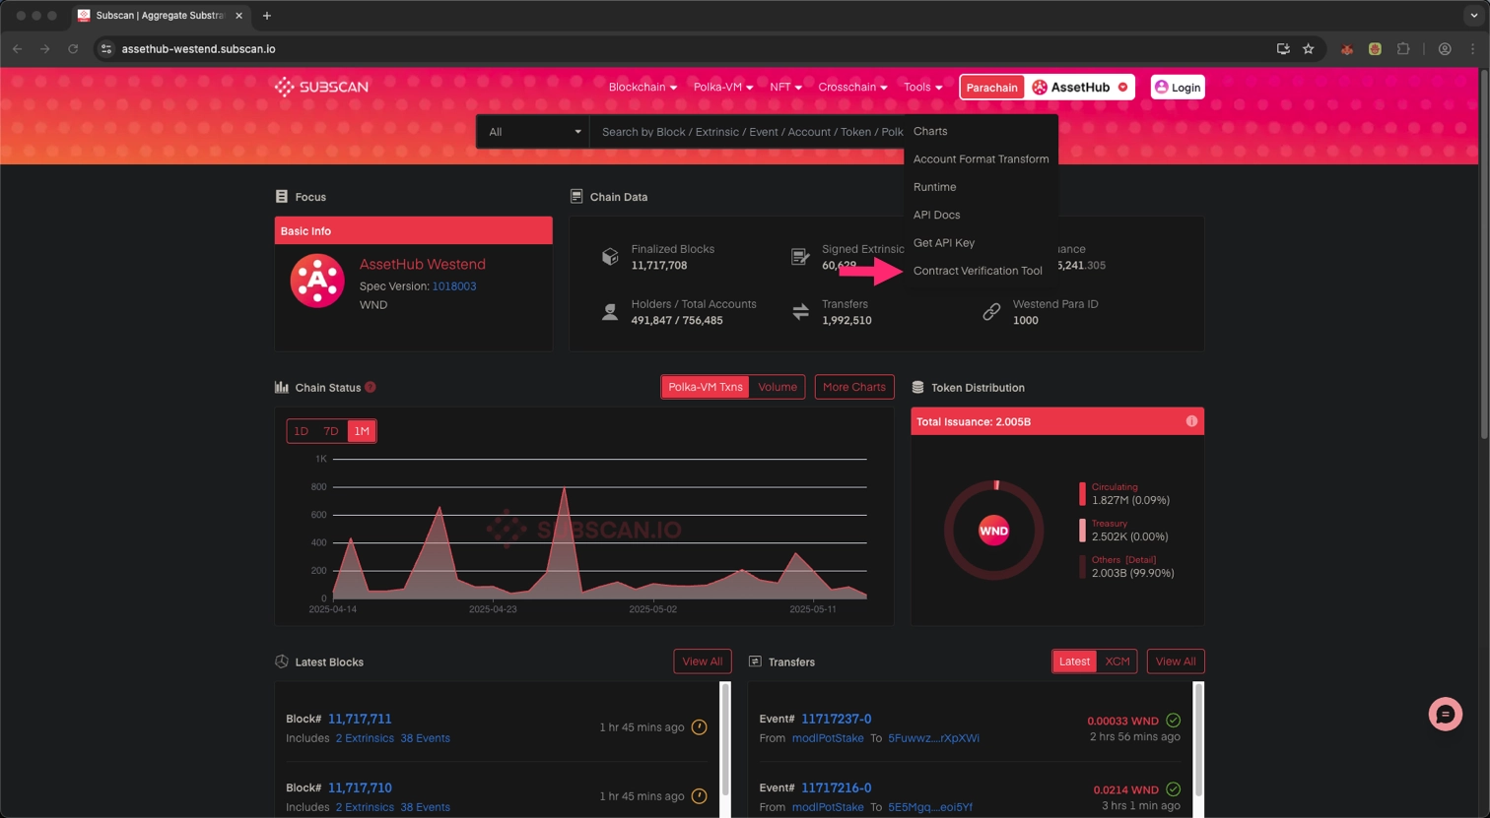Image resolution: width=1490 pixels, height=818 pixels.
Task: Click the Westend Para ID link icon
Action: [991, 312]
